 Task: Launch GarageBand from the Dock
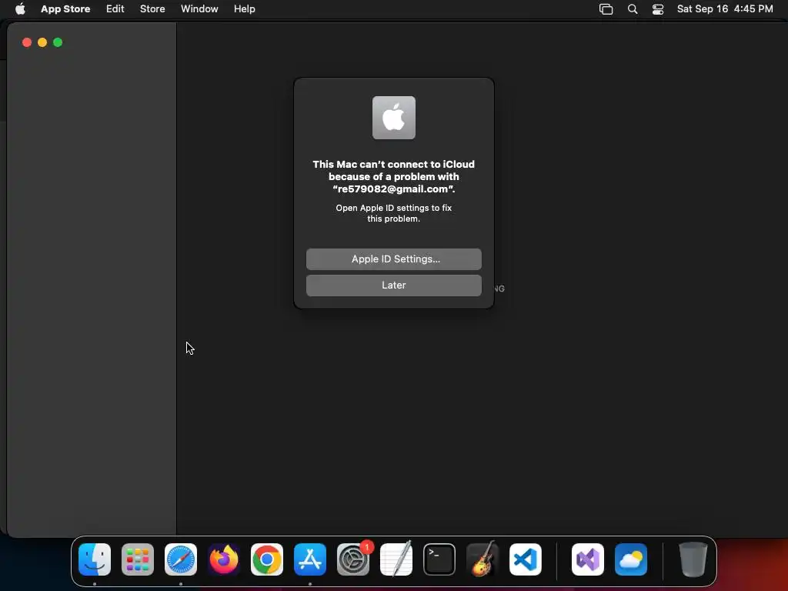(482, 559)
